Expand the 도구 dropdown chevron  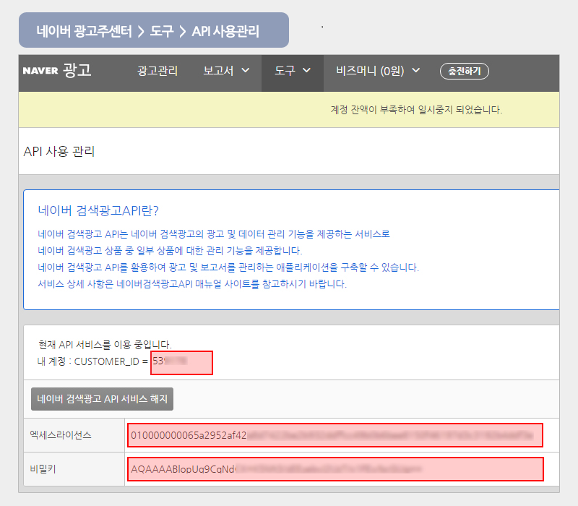[306, 70]
